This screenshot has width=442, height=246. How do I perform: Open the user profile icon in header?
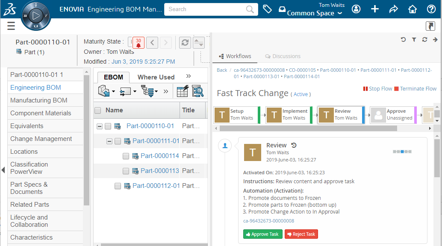pyautogui.click(x=356, y=9)
